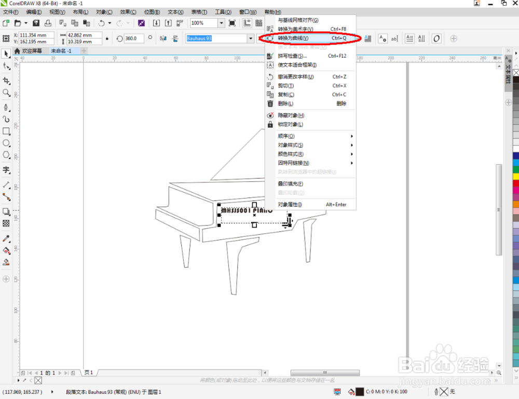Click the 页1 page tab
The image size is (519, 399).
[89, 373]
